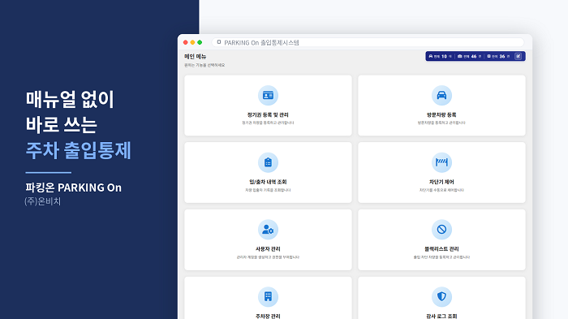Click the 사용자 관리 user-gear icon

click(x=268, y=230)
